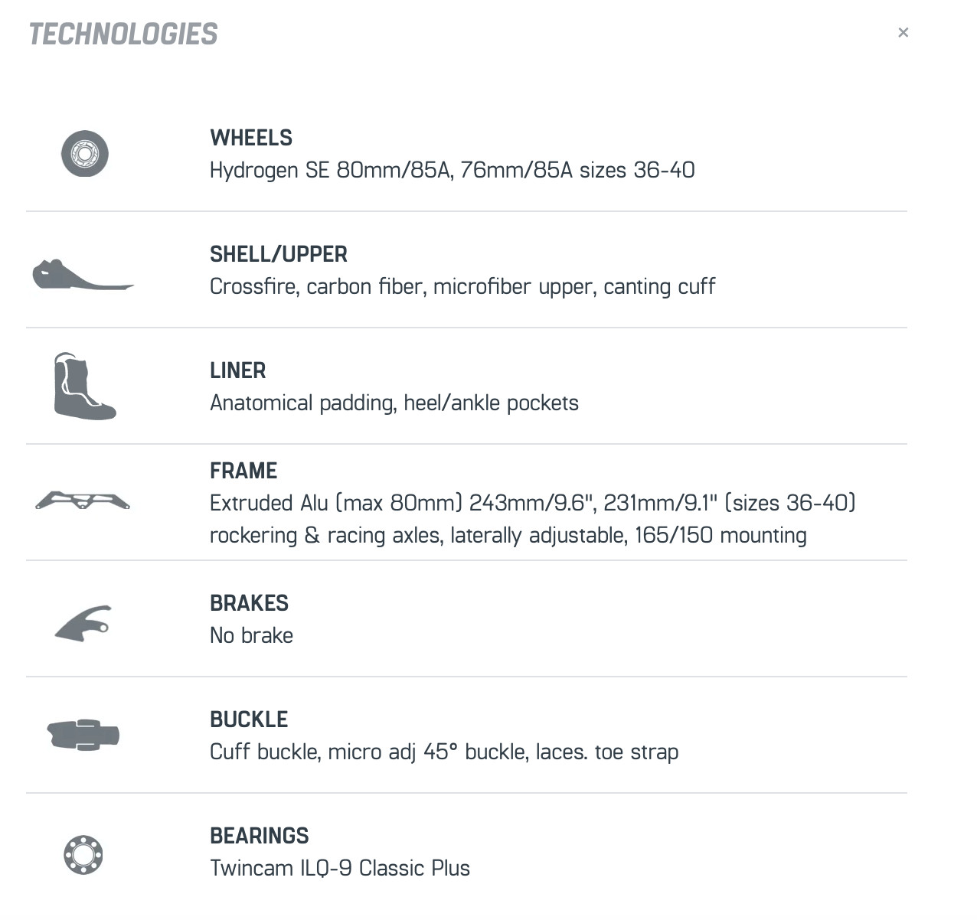Click the Technologies heading
977x920 pixels.
[123, 34]
